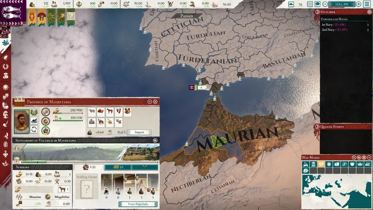The height and width of the screenshot is (210, 373).
Task: Click the grain trade good icon
Action: pos(110,123)
